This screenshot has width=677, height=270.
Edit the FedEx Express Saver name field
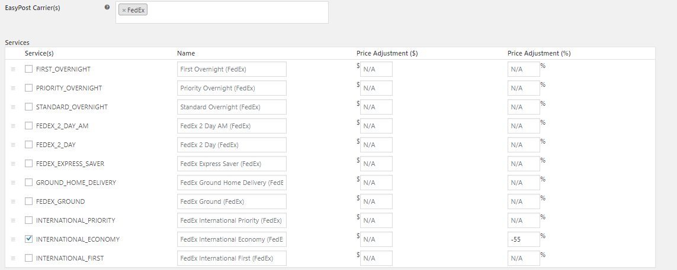point(232,164)
